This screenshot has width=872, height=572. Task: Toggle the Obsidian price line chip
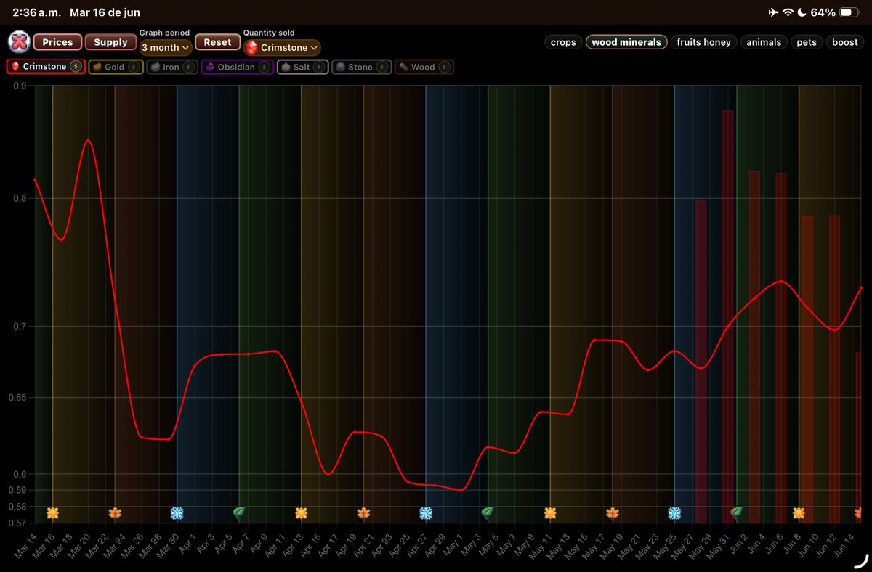238,67
